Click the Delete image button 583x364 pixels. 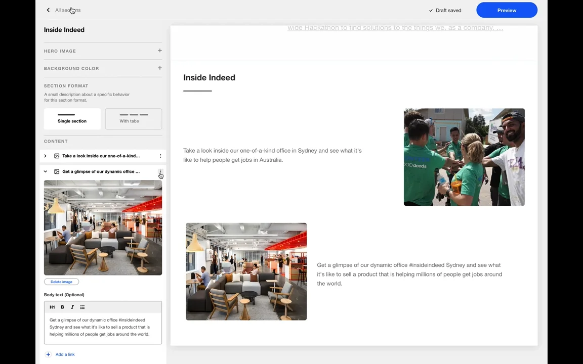61,282
